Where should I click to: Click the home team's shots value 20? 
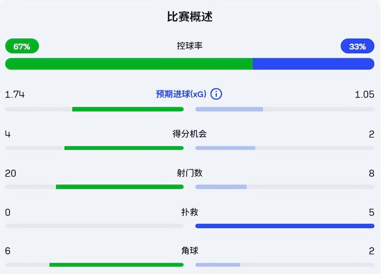pos(11,173)
